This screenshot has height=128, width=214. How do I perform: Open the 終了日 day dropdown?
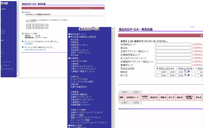pyautogui.click(x=178, y=75)
